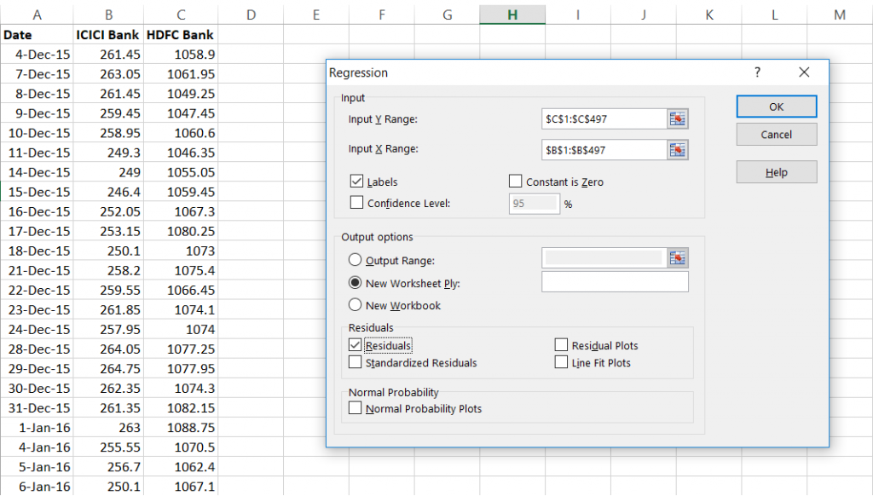Click the question mark help icon on dialog
873x496 pixels.
[757, 72]
